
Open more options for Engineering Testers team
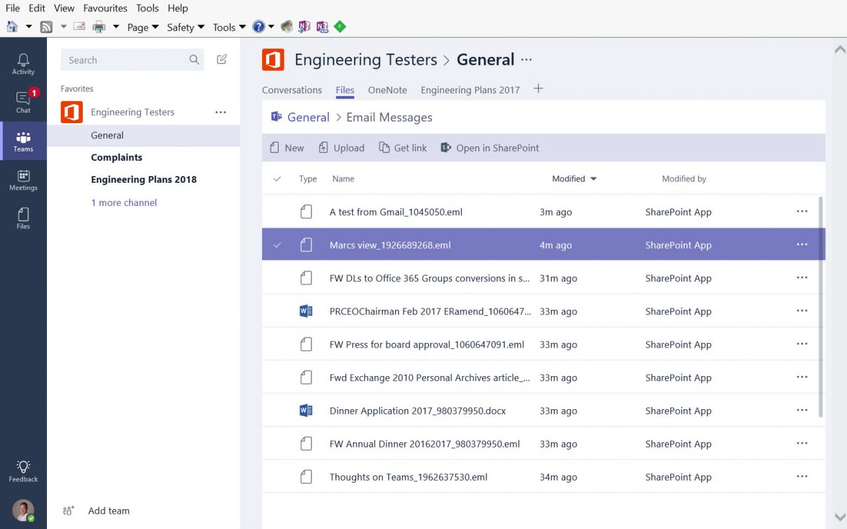221,112
